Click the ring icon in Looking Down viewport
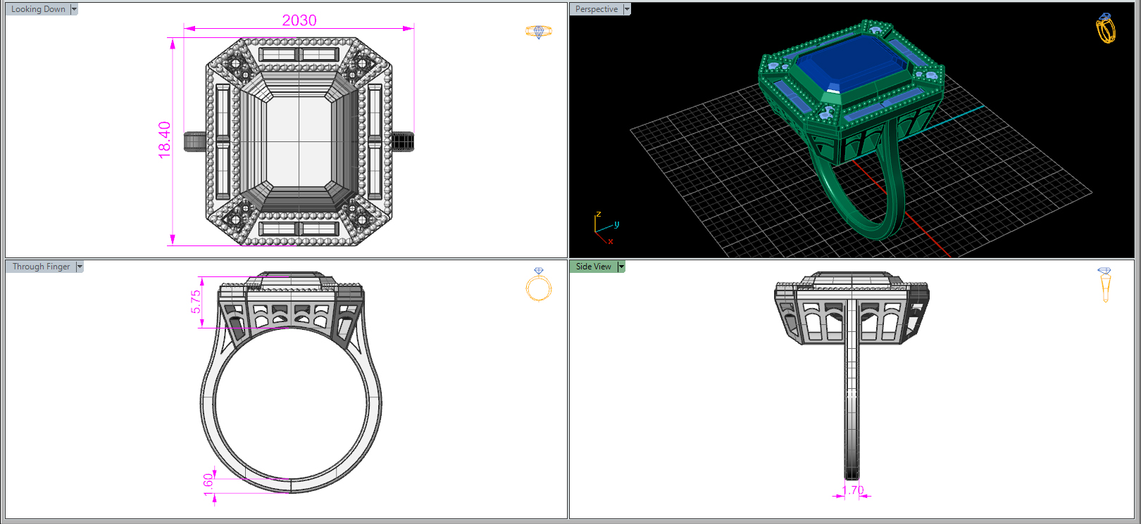The height and width of the screenshot is (524, 1141). pos(539,32)
